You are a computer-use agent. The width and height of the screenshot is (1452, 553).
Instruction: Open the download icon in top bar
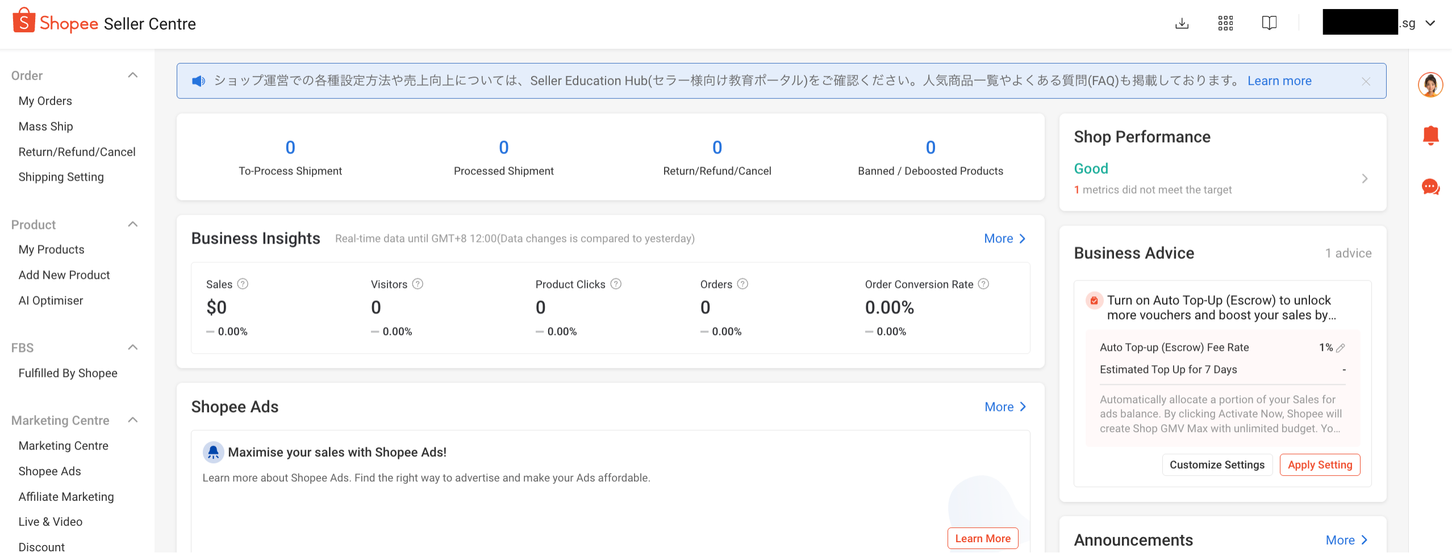point(1182,23)
